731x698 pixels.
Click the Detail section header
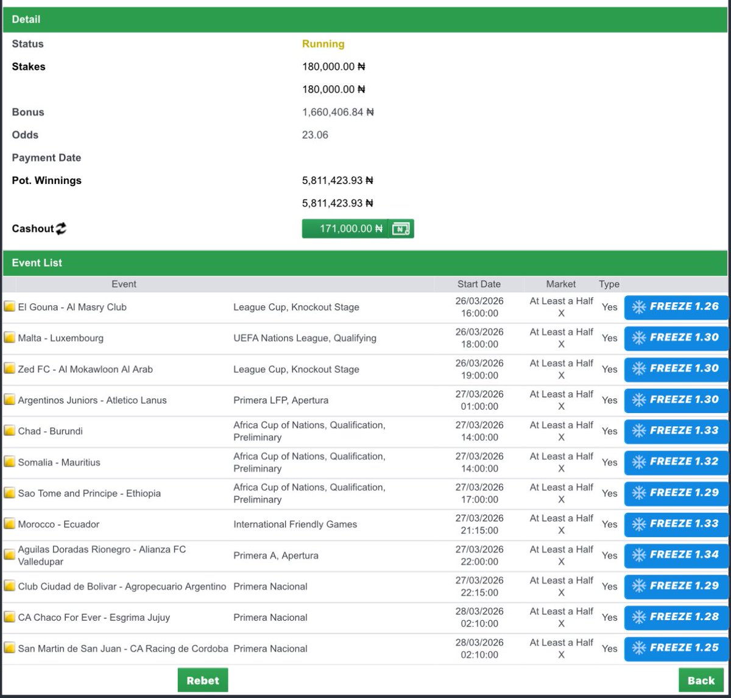(365, 19)
